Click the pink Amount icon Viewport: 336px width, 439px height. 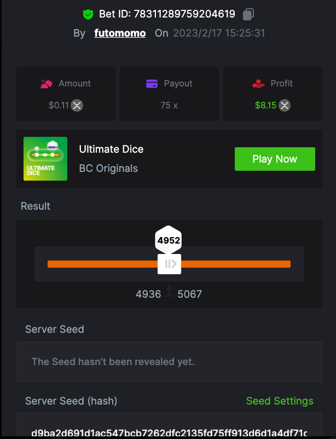coord(46,84)
